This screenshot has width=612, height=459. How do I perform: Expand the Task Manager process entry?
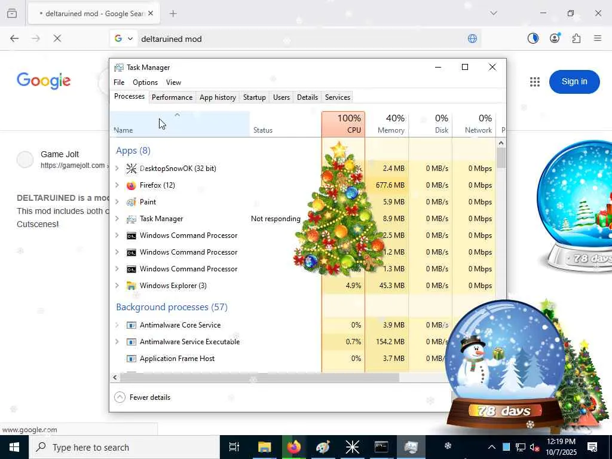117,219
